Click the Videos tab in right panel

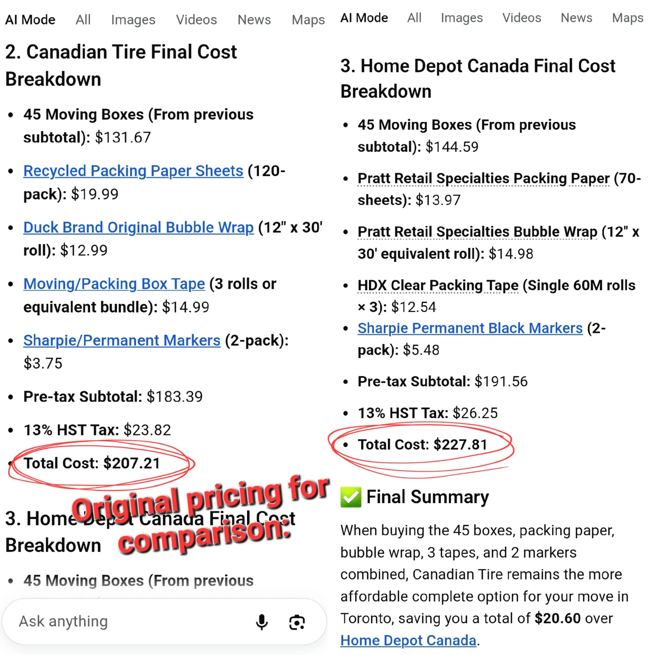pyautogui.click(x=522, y=18)
